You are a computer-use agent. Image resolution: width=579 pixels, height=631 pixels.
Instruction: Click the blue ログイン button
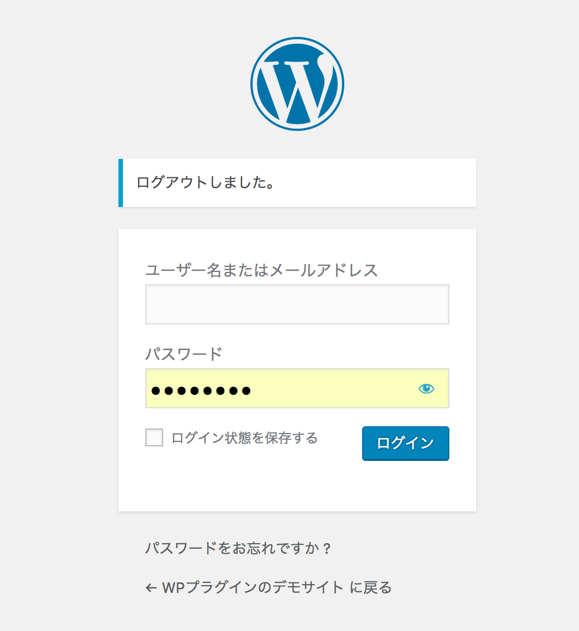coord(405,444)
